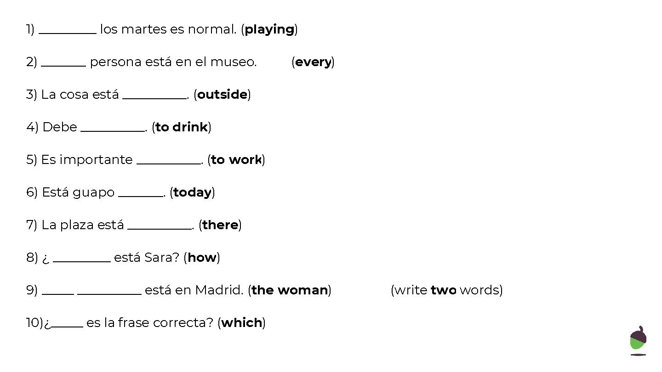Select the bold hint 'the woman'

click(290, 290)
